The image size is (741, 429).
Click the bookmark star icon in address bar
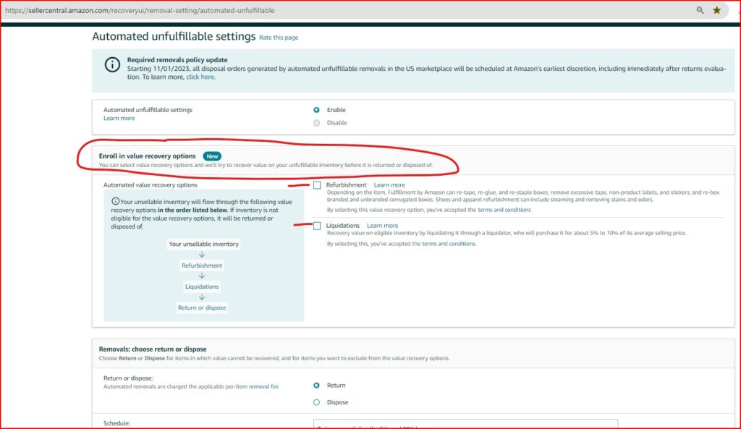click(716, 10)
